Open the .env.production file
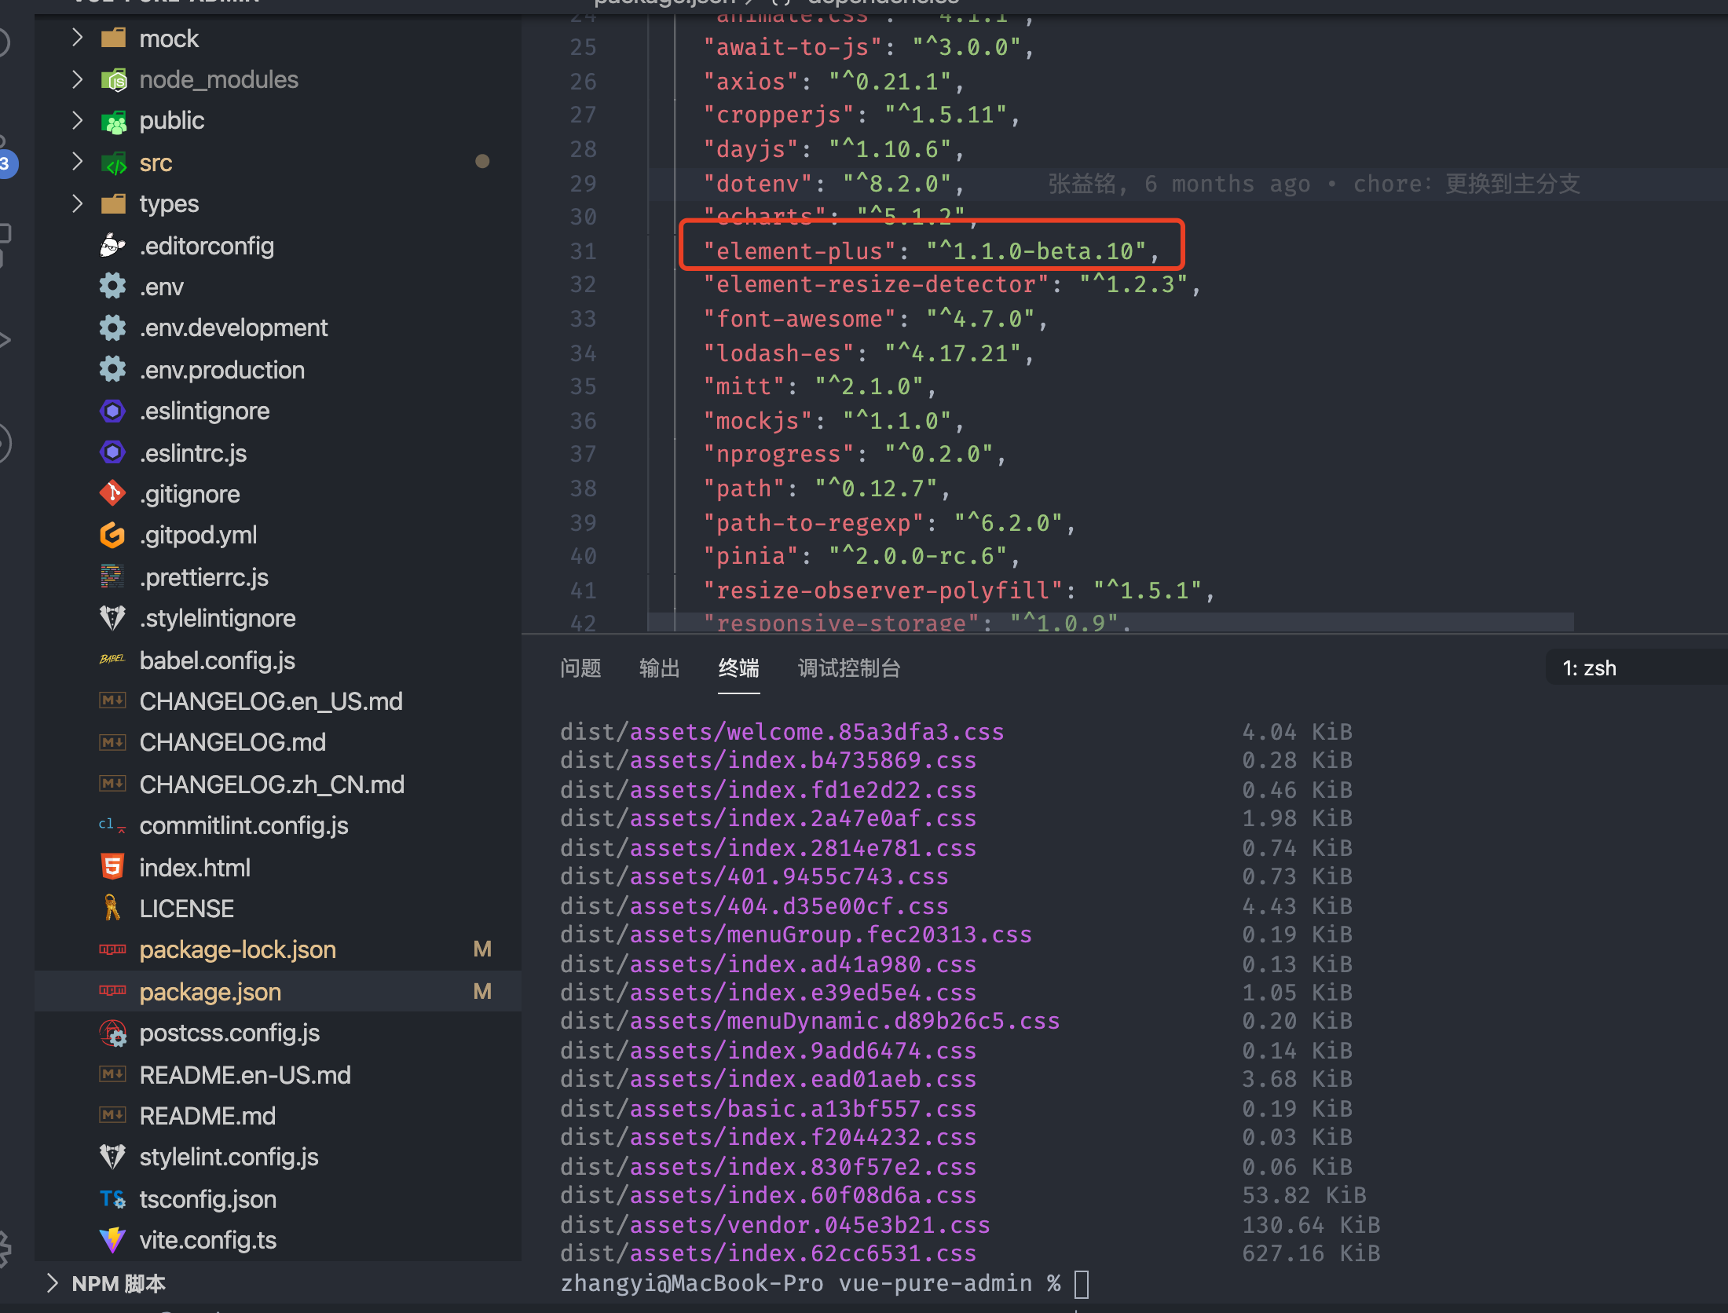This screenshot has height=1313, width=1728. click(222, 369)
